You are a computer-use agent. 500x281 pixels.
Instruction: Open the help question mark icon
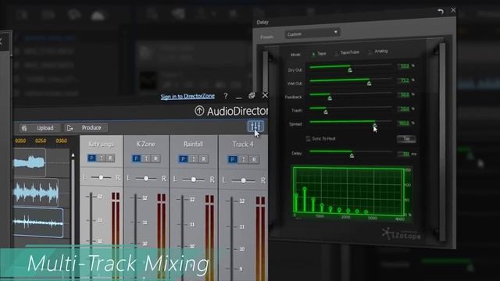[x=226, y=96]
